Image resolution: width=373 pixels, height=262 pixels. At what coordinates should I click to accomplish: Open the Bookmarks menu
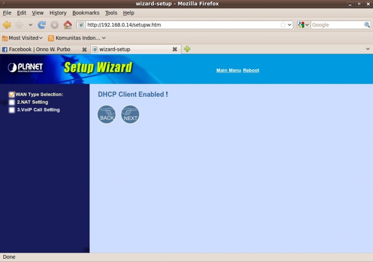pyautogui.click(x=86, y=13)
